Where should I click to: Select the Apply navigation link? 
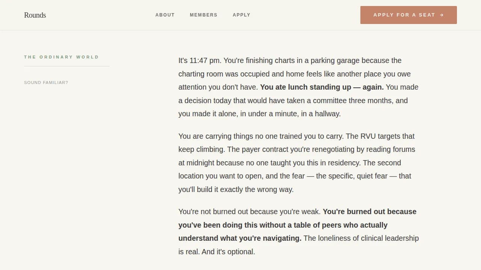241,15
